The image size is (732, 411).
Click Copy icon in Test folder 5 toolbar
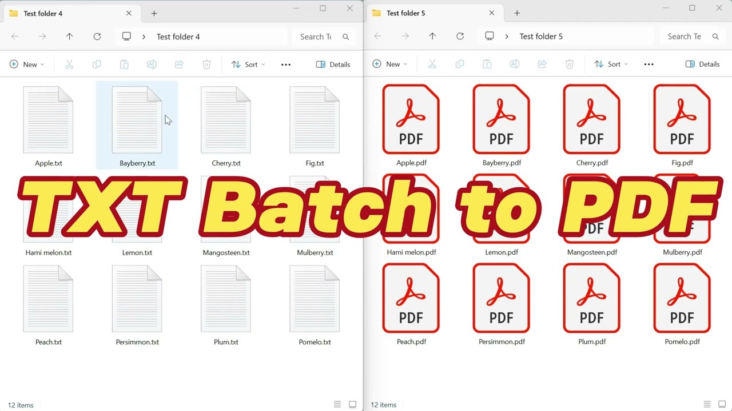tap(460, 64)
